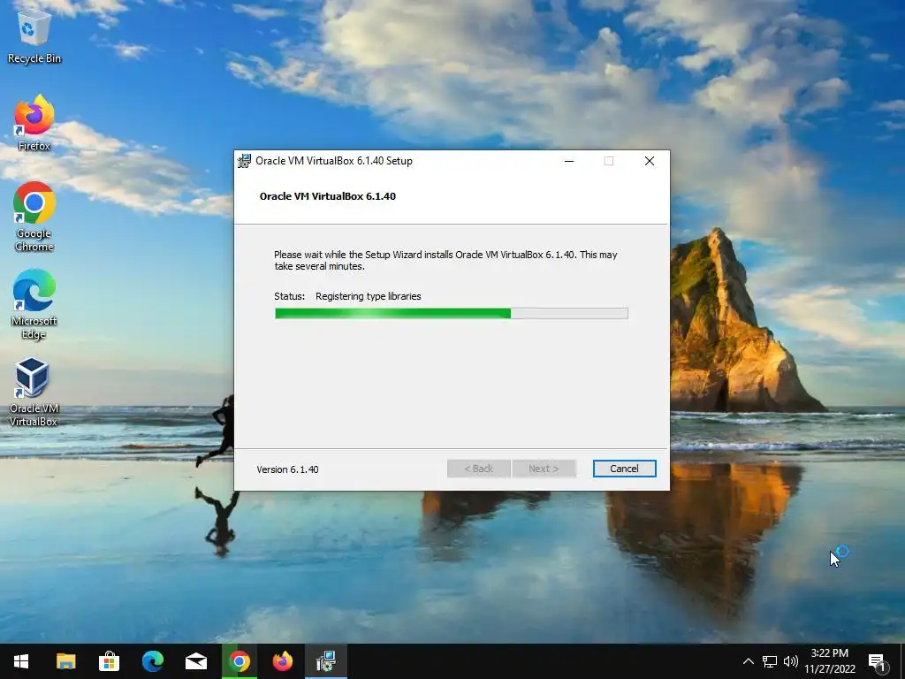Open File Explorer from the taskbar
The image size is (905, 679).
coord(65,661)
